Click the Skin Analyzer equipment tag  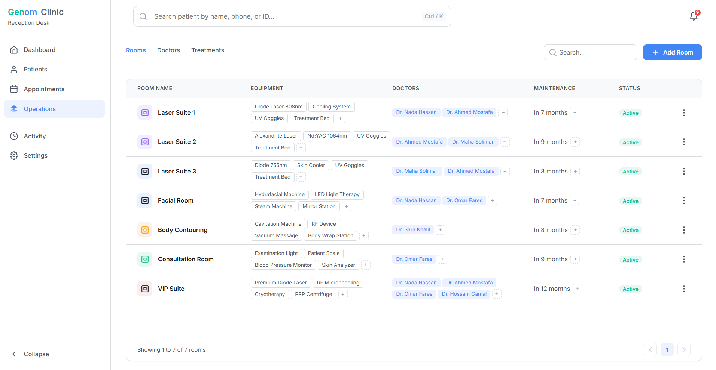point(338,265)
